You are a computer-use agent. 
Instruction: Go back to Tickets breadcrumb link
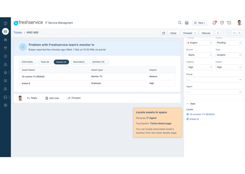click(18, 32)
